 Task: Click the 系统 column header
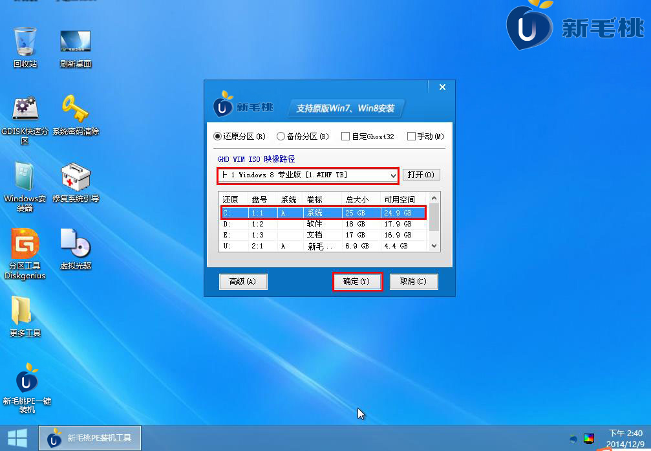pos(290,199)
